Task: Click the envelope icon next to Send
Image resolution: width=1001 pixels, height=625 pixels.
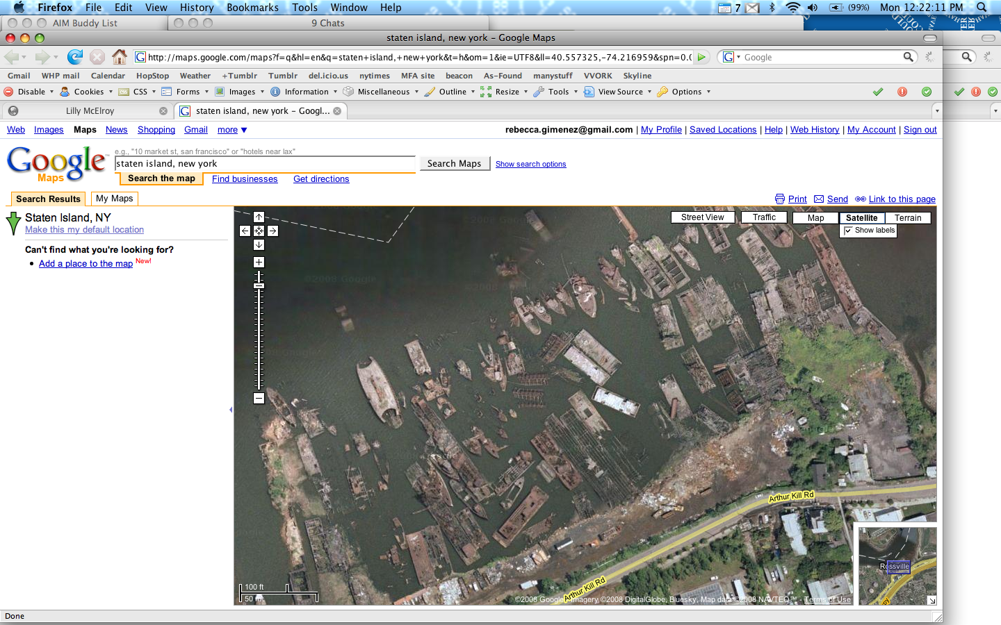Action: [819, 199]
